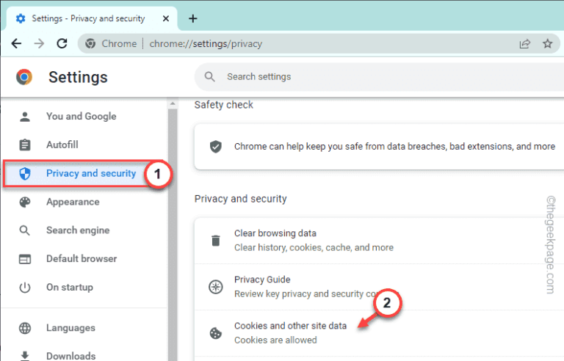Bookmark this page using the star icon
The height and width of the screenshot is (361, 564).
tap(547, 43)
